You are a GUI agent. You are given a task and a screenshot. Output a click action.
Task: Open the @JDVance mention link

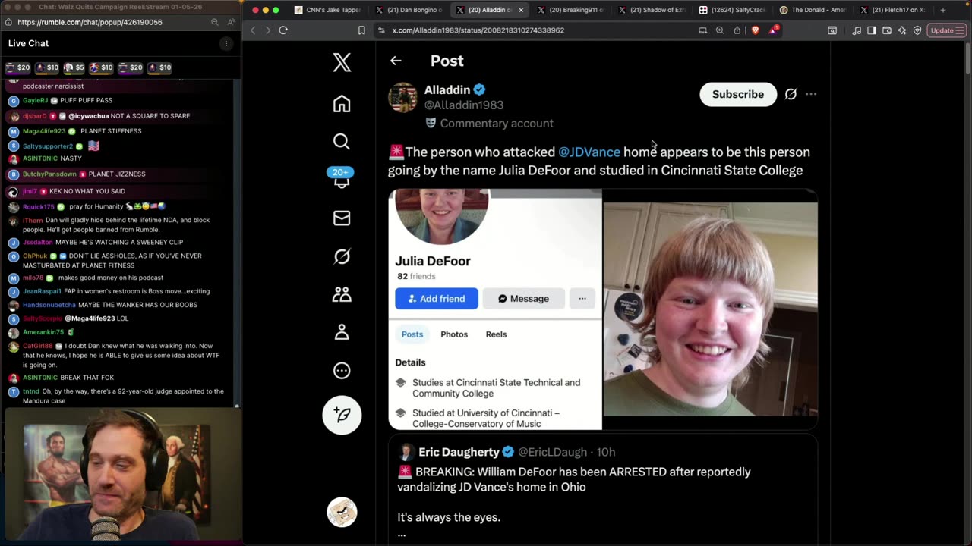point(589,152)
